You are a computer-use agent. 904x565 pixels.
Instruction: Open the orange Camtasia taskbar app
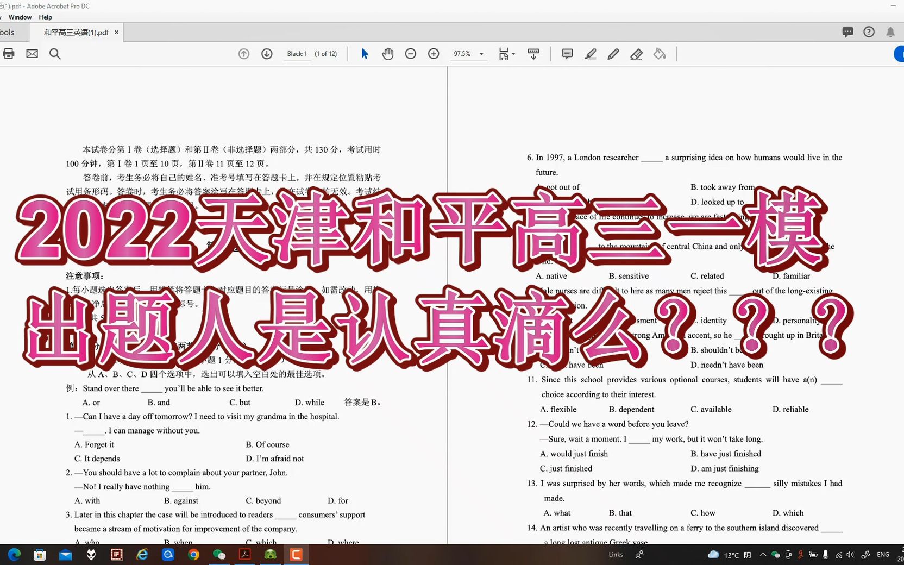point(296,555)
